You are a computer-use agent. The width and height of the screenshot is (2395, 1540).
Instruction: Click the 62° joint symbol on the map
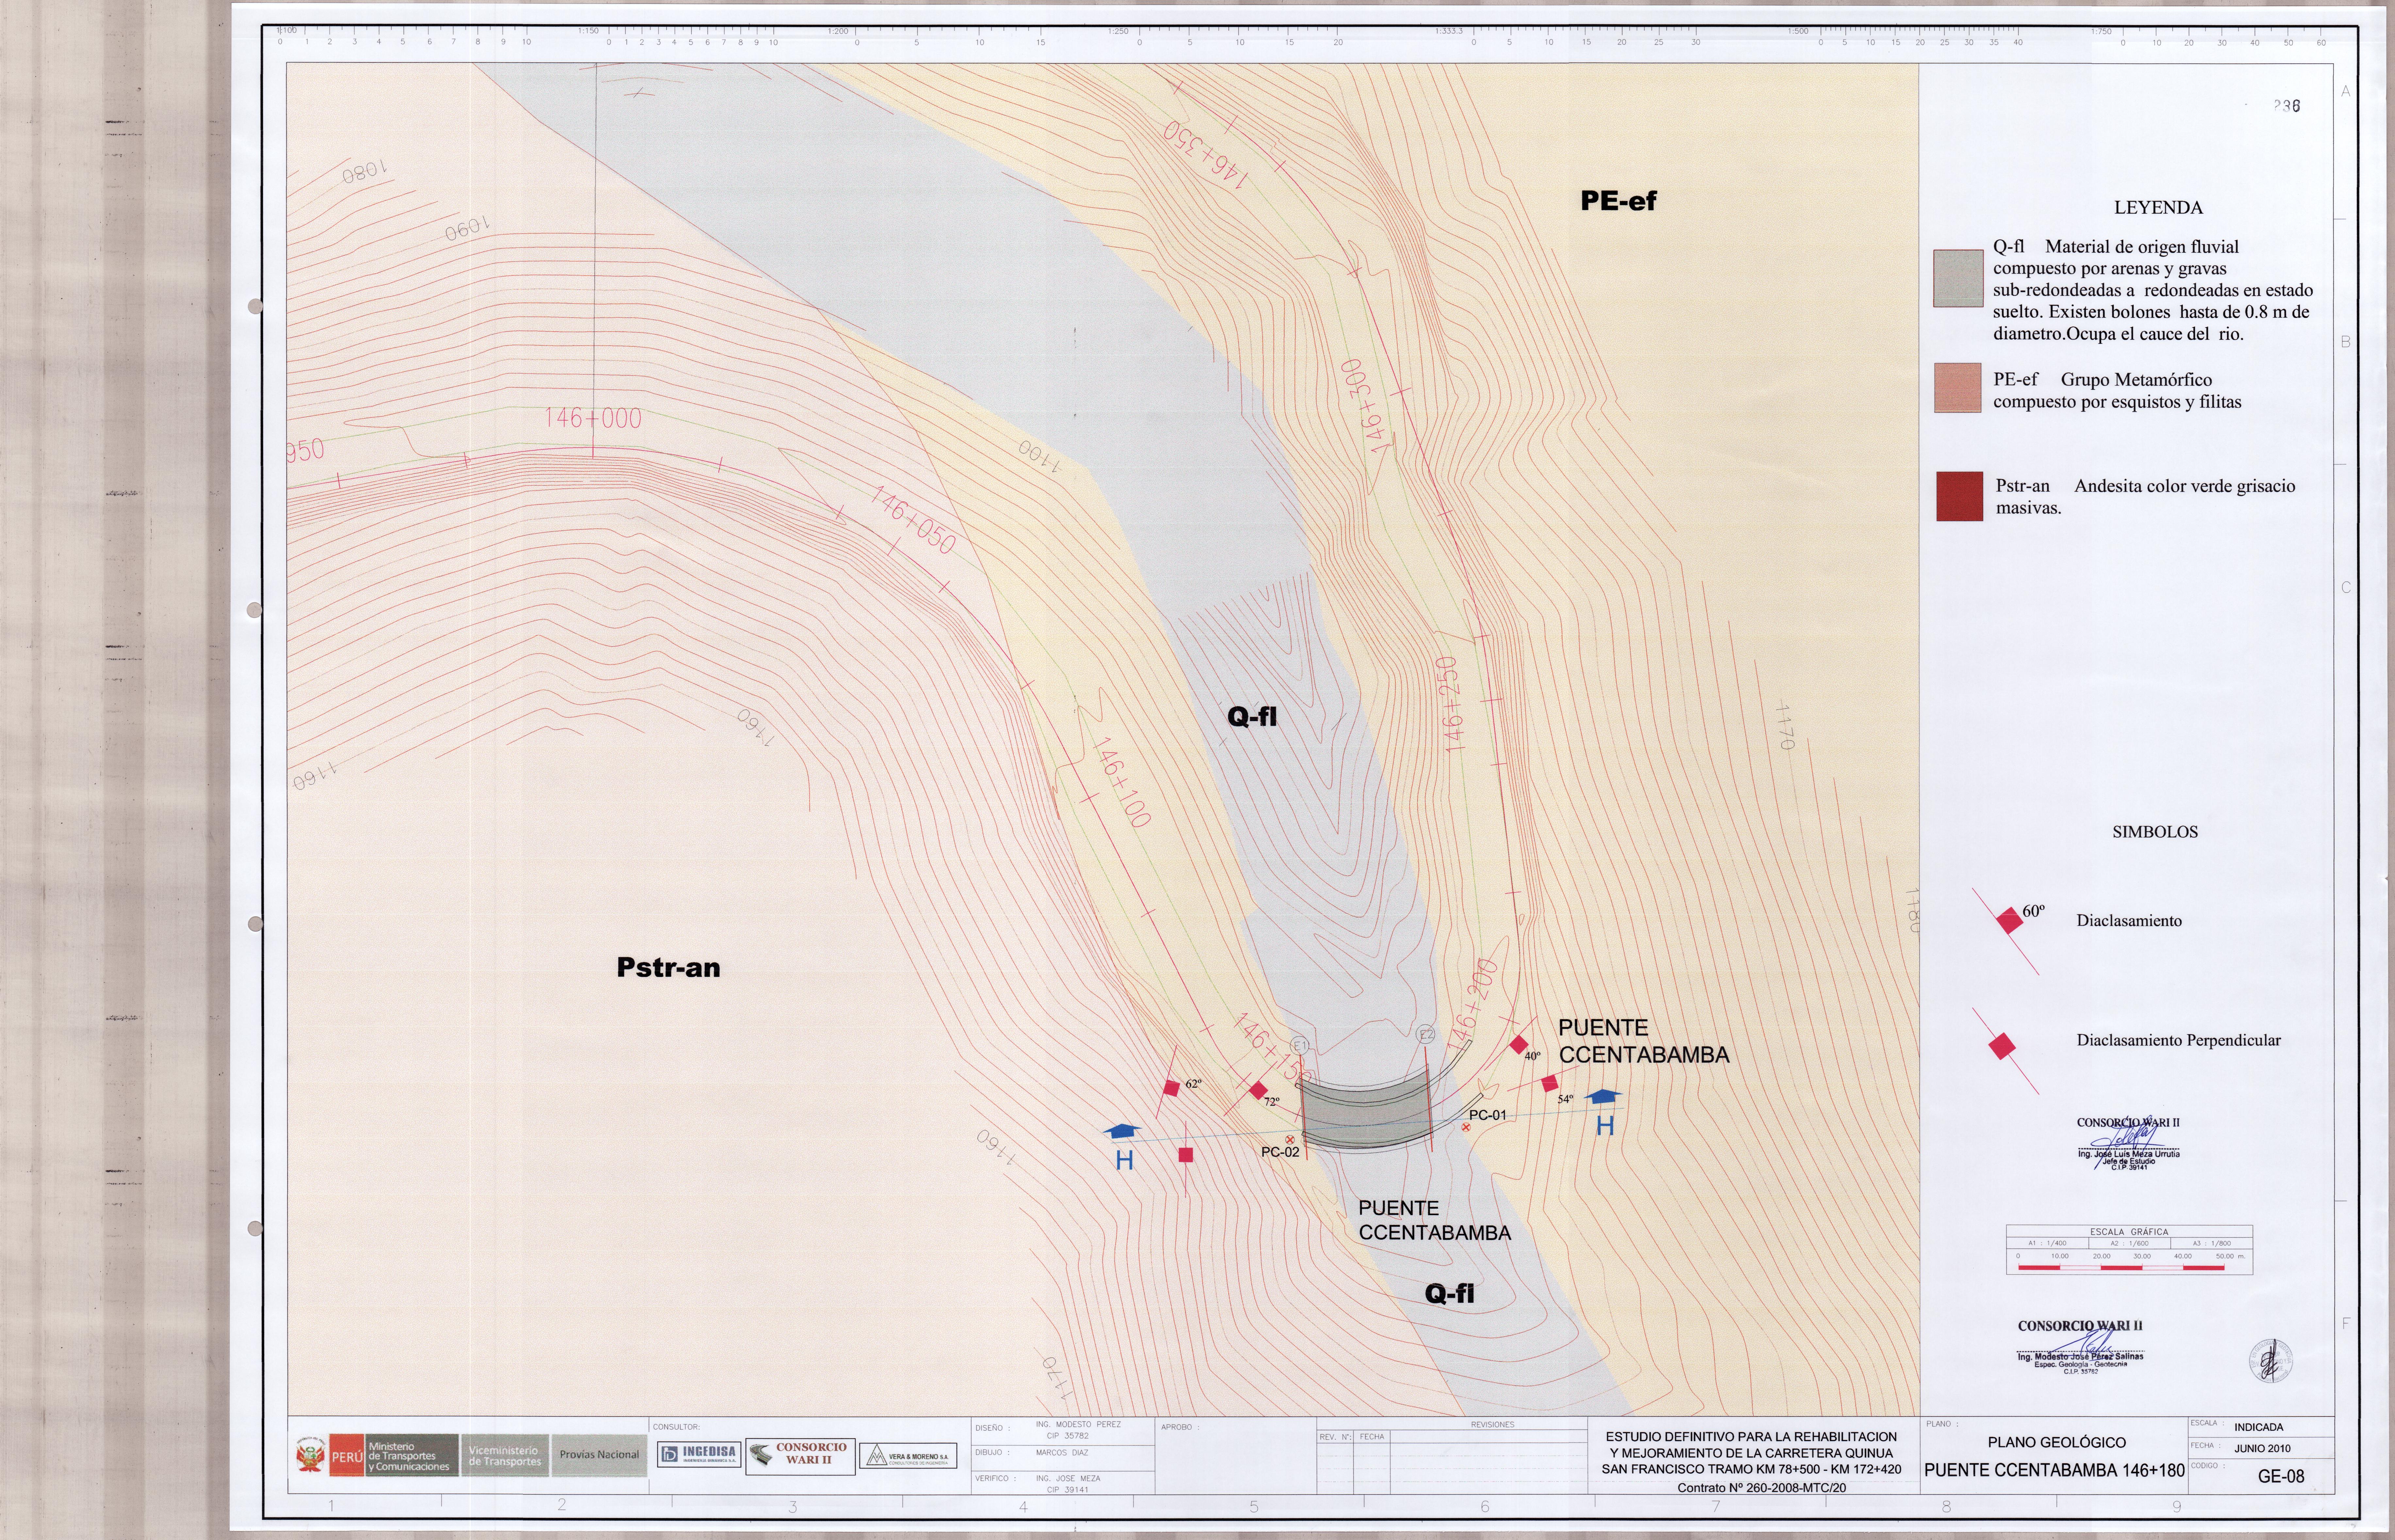point(1172,1088)
